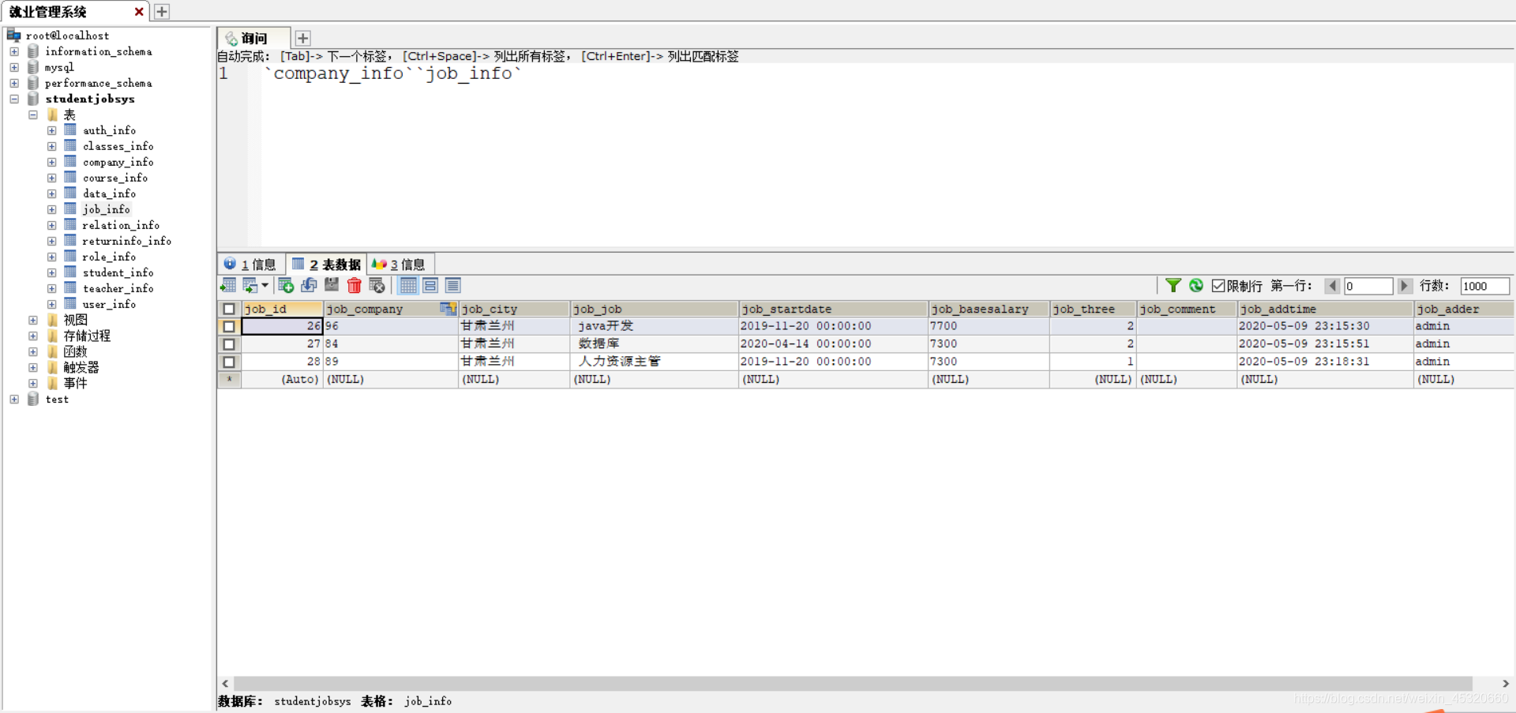Viewport: 1516px width, 713px height.
Task: Expand the performance_schema database
Action: click(14, 83)
